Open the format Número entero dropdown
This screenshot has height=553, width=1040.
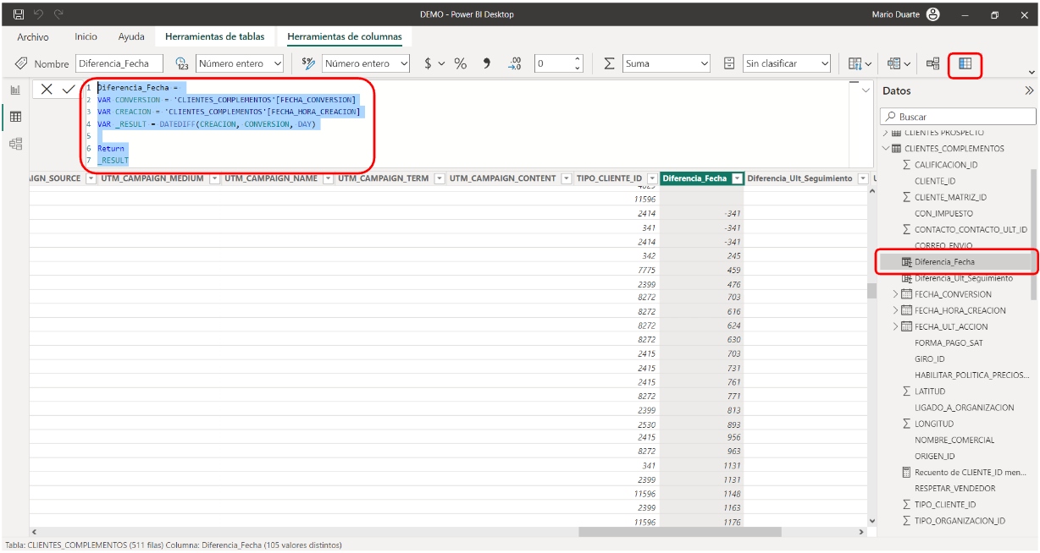pyautogui.click(x=366, y=63)
